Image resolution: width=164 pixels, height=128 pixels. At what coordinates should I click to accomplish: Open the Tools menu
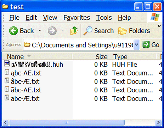click(x=104, y=18)
